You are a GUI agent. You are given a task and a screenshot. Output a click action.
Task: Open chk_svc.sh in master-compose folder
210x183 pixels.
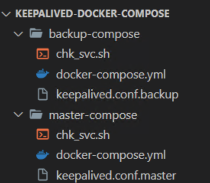83,135
